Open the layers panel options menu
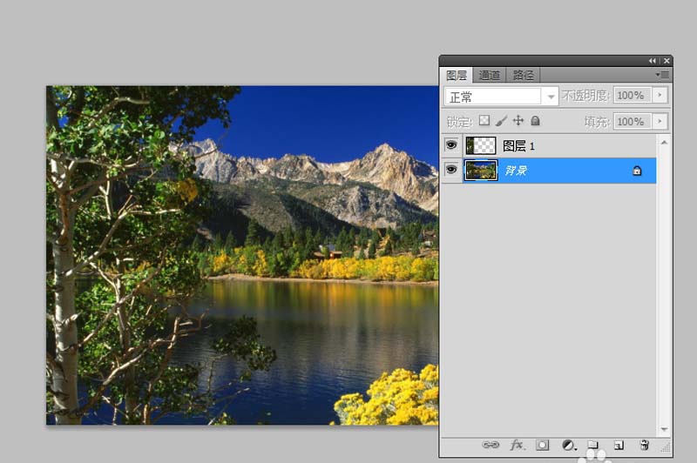 pos(662,75)
